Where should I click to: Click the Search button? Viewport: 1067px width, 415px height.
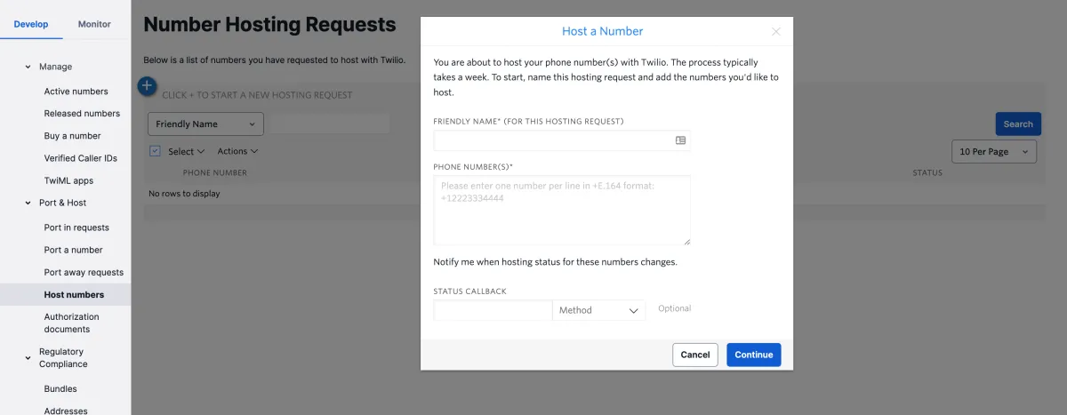point(1017,124)
